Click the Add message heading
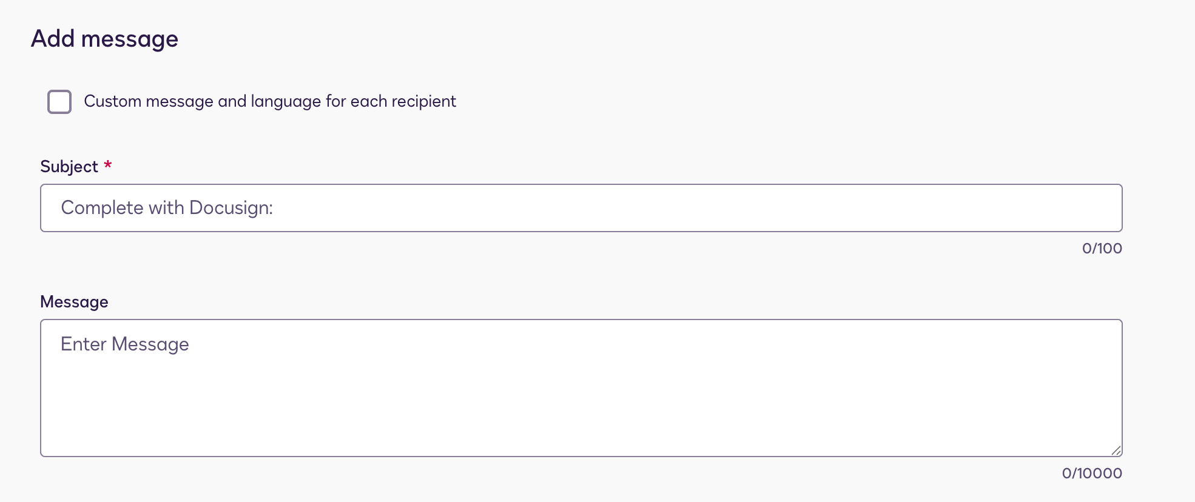1195x502 pixels. point(106,38)
